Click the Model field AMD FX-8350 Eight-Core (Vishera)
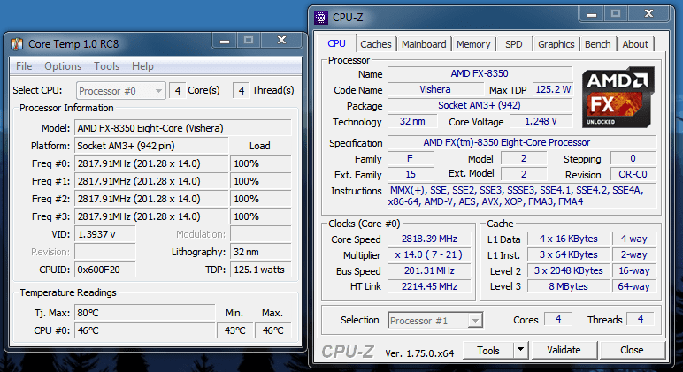The height and width of the screenshot is (372, 683). click(183, 128)
